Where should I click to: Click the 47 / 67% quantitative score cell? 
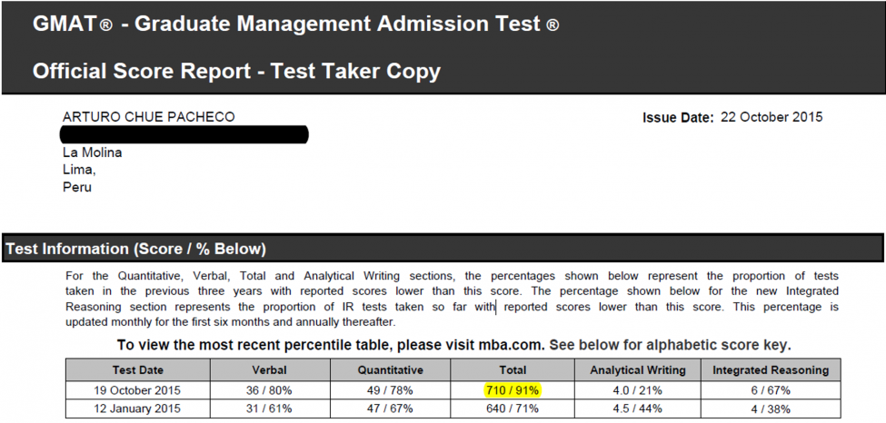click(x=389, y=408)
